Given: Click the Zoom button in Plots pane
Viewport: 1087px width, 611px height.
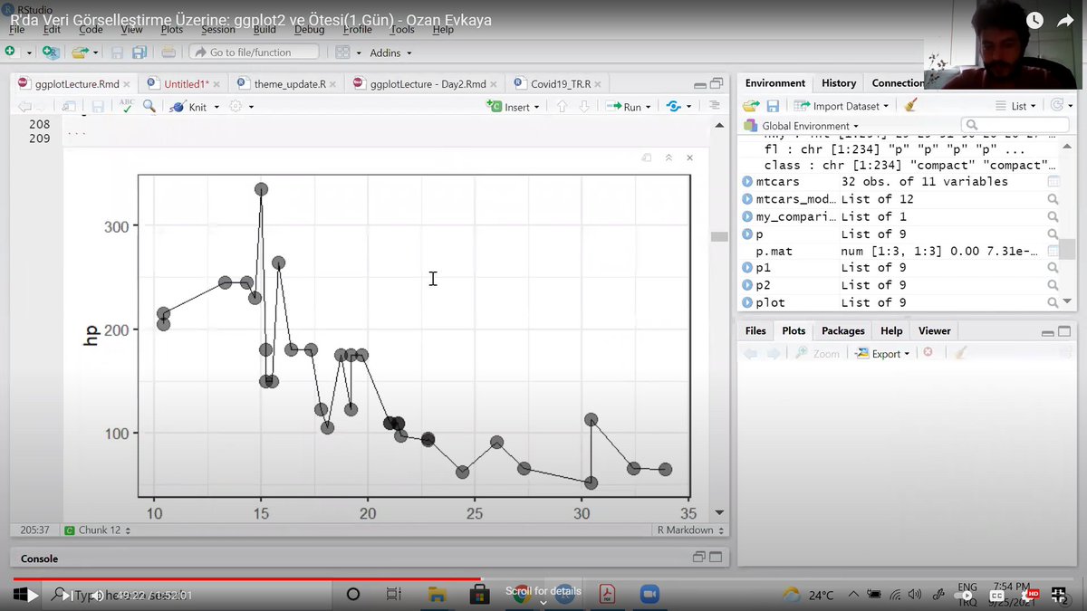Looking at the screenshot, I should (x=818, y=354).
